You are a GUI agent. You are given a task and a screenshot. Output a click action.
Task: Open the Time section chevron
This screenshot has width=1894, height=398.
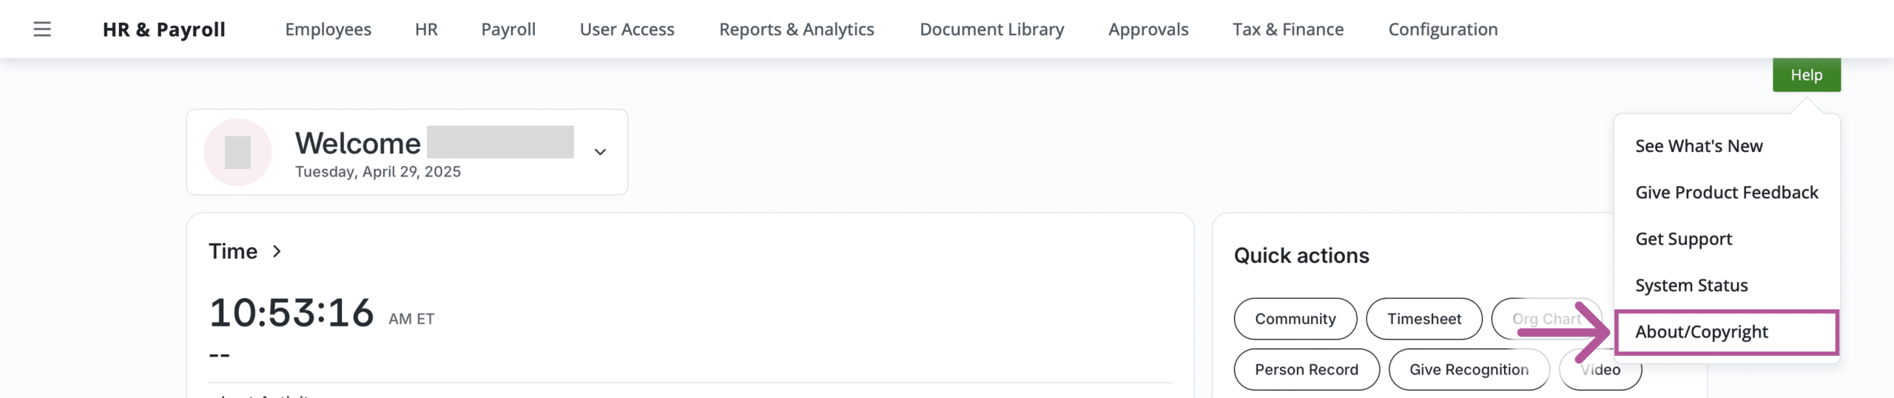pyautogui.click(x=277, y=252)
